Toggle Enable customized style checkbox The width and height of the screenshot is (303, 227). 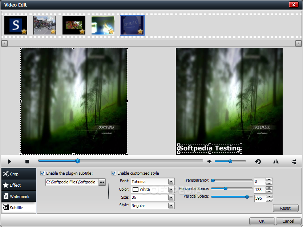click(114, 173)
